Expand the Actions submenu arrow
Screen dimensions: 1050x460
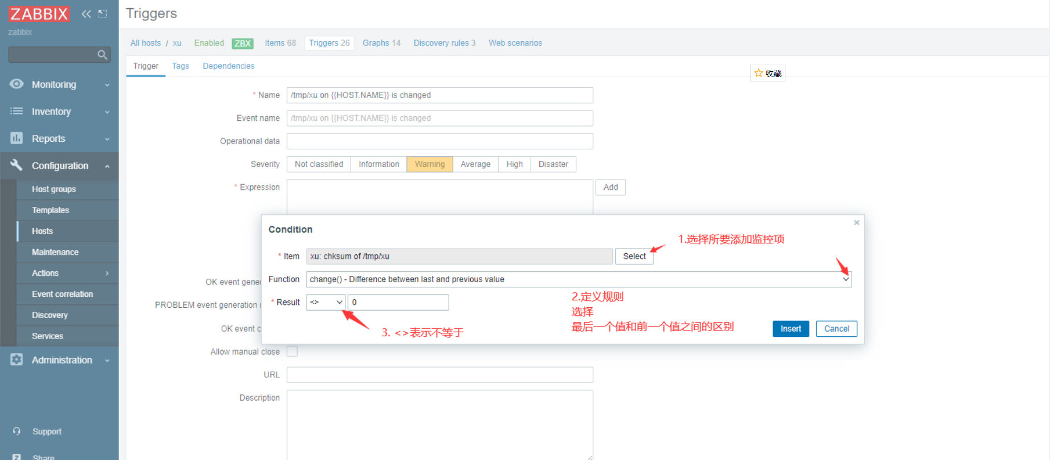107,273
